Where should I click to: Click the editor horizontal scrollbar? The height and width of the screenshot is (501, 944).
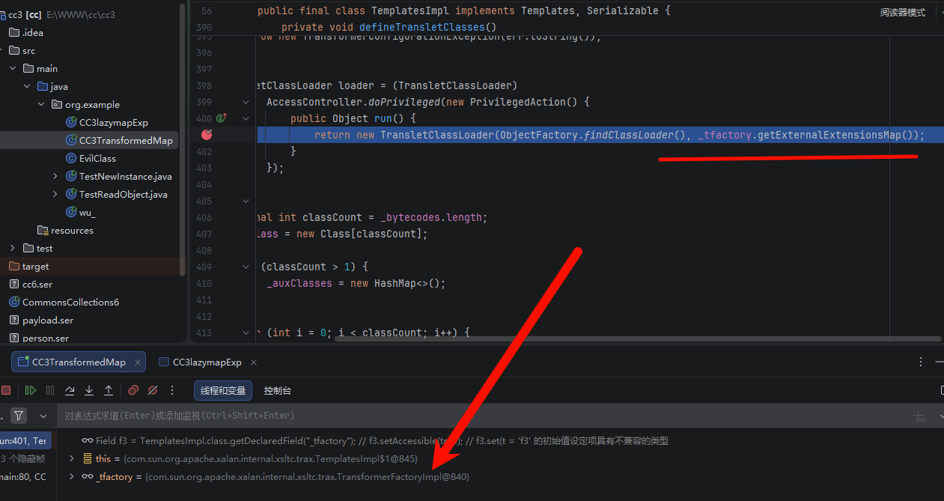[637, 338]
